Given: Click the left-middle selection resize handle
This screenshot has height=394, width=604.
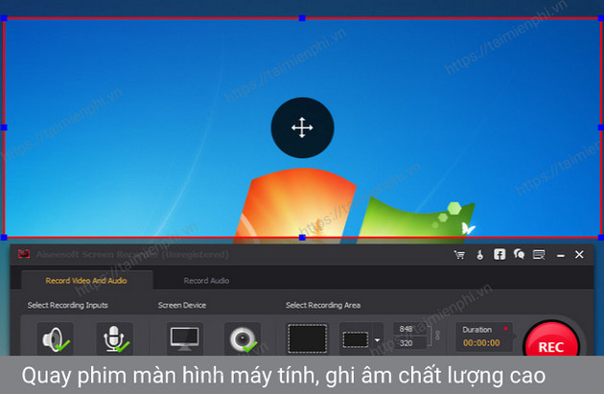Looking at the screenshot, I should click(4, 127).
